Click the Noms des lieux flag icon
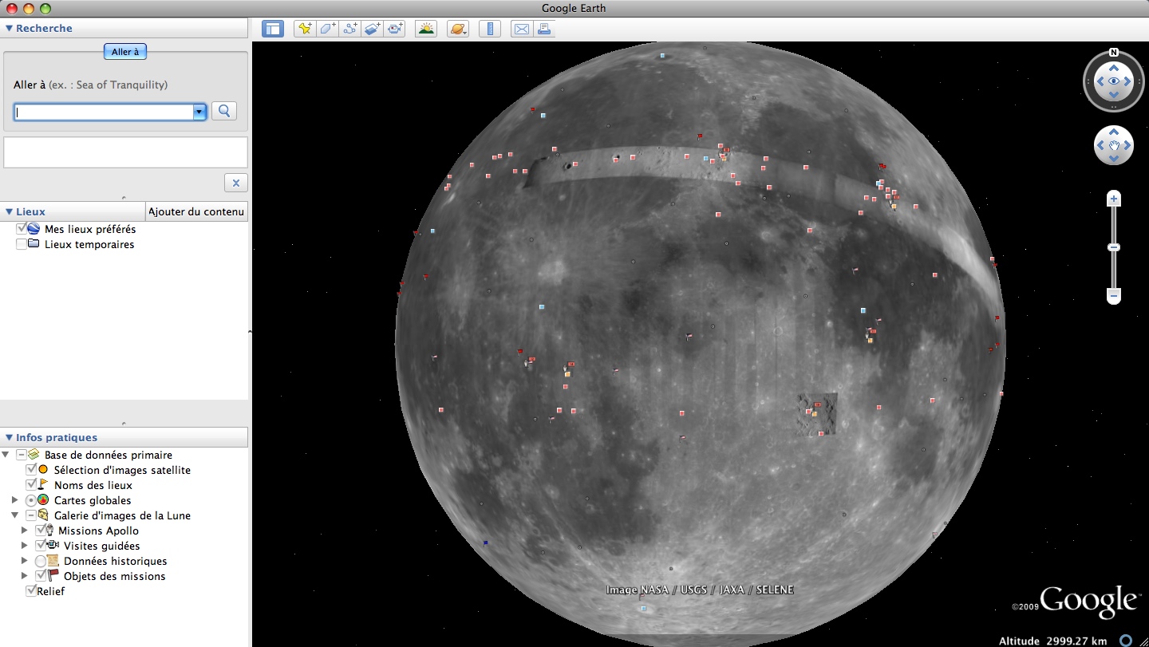This screenshot has width=1149, height=647. (43, 485)
